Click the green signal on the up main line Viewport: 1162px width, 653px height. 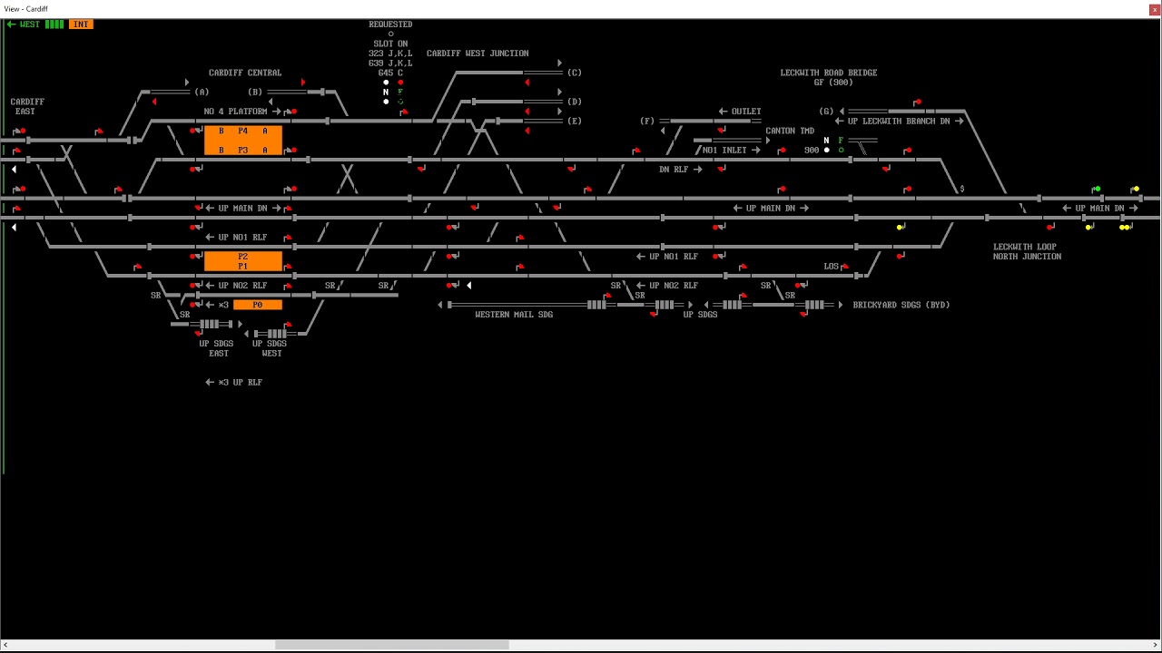point(1097,189)
